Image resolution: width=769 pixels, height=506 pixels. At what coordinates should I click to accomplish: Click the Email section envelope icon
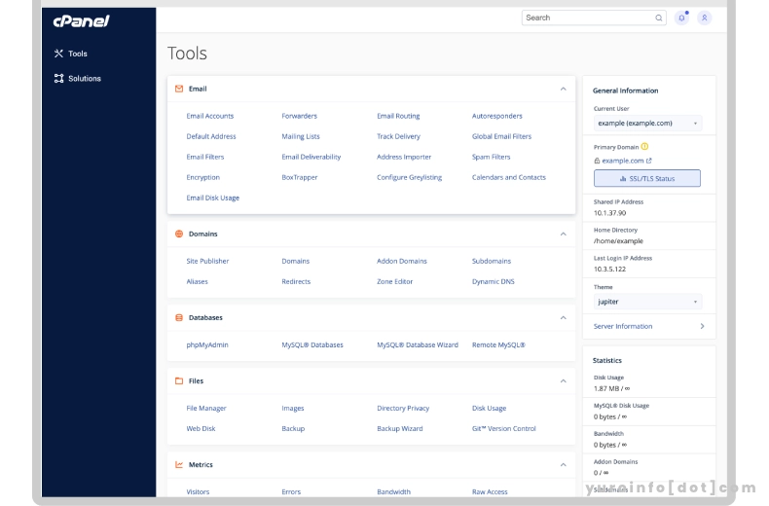point(179,89)
